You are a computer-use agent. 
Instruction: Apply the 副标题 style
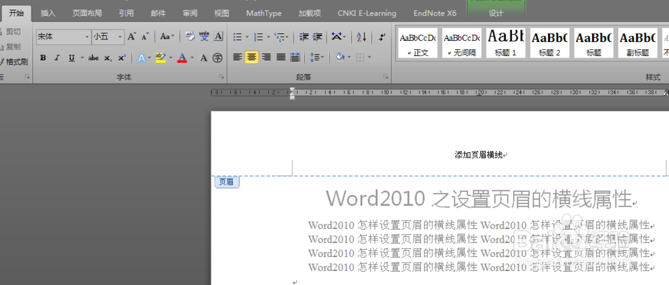coord(638,43)
